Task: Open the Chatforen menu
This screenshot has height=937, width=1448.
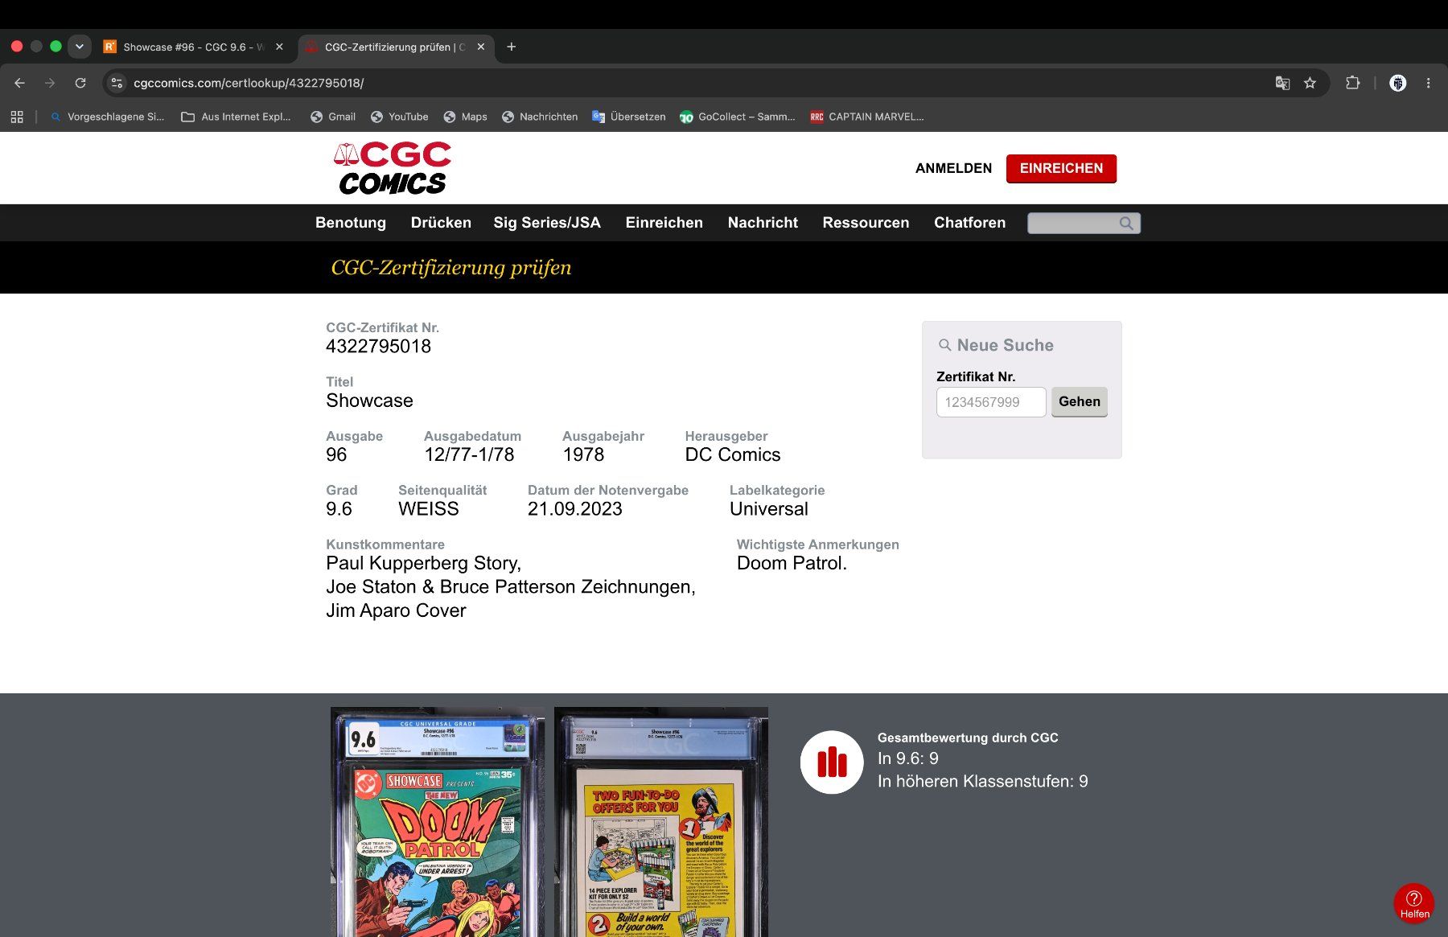Action: click(969, 223)
